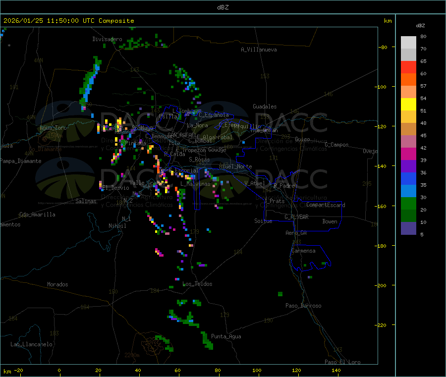The height and width of the screenshot is (377, 446).
Task: Click the Cda_Amarilla label
Action: click(38, 215)
